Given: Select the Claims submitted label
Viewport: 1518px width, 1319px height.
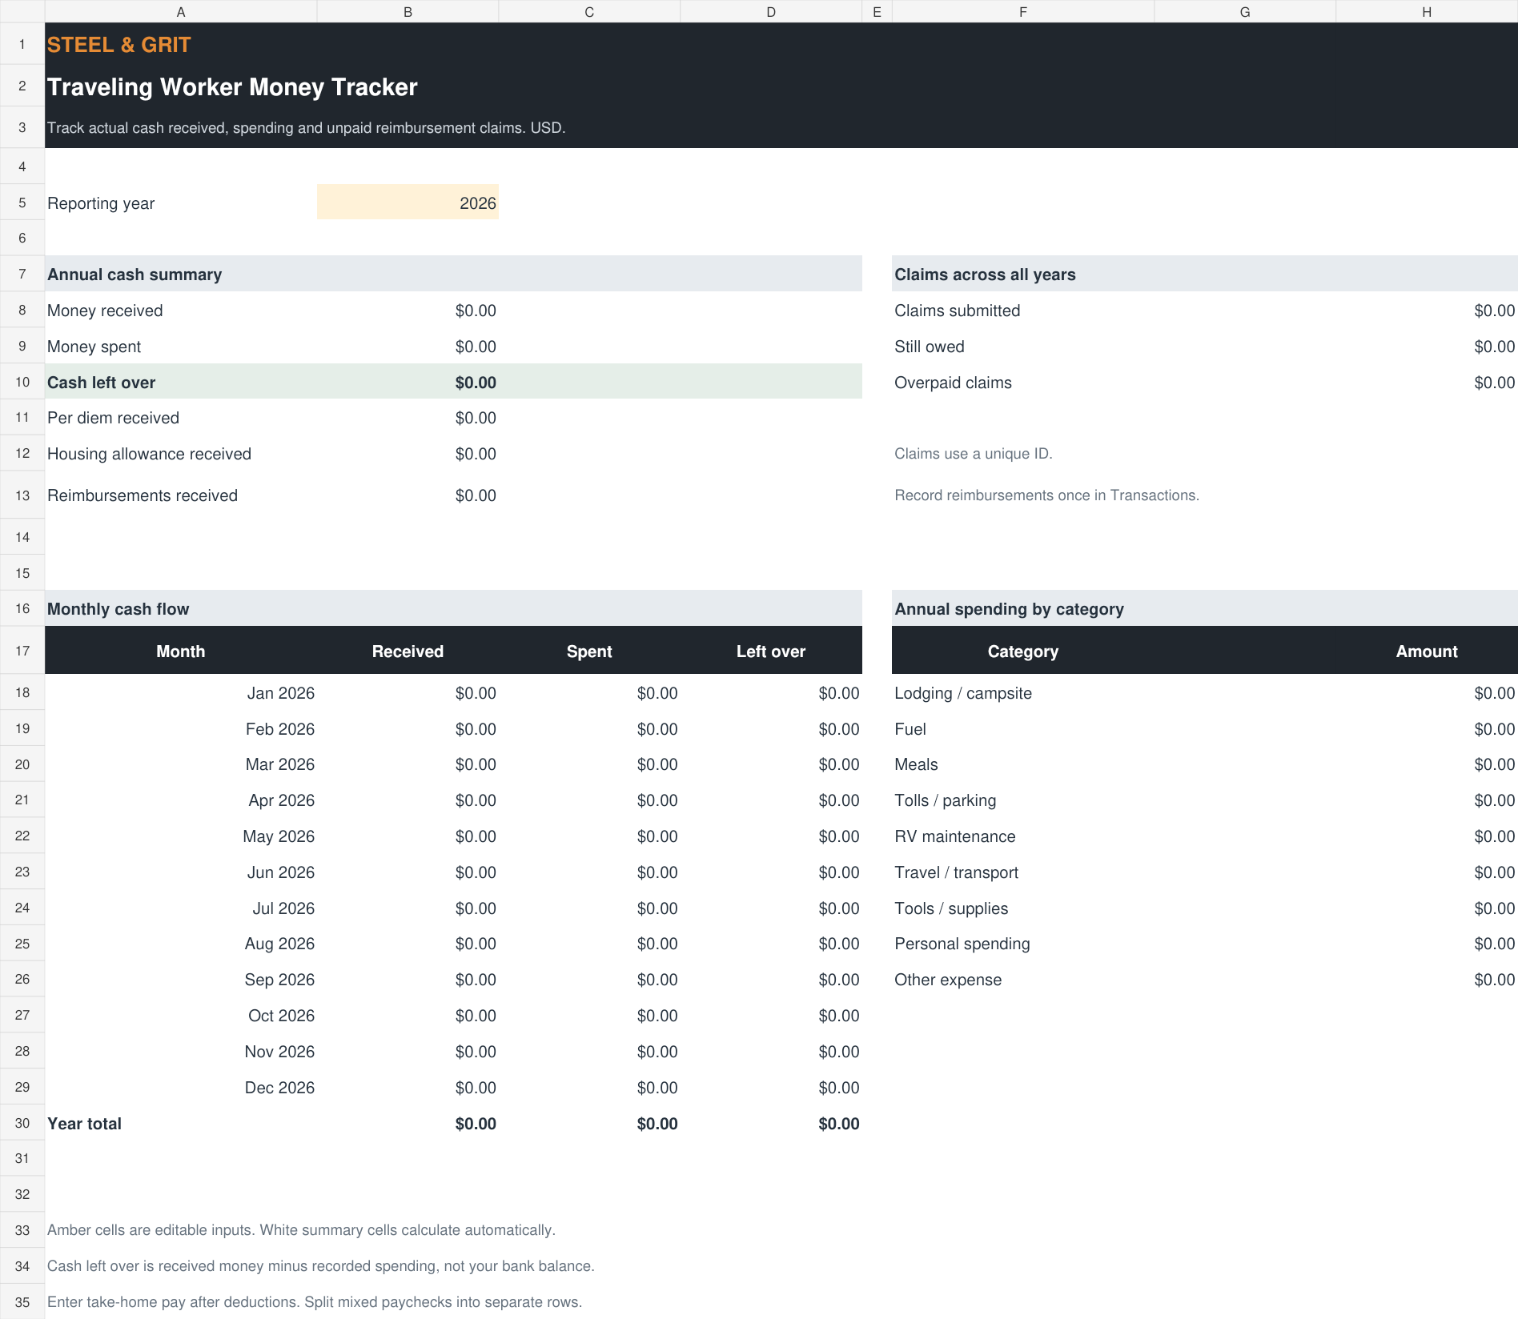Looking at the screenshot, I should click(957, 311).
